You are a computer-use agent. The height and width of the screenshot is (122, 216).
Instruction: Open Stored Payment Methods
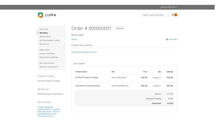49,57
